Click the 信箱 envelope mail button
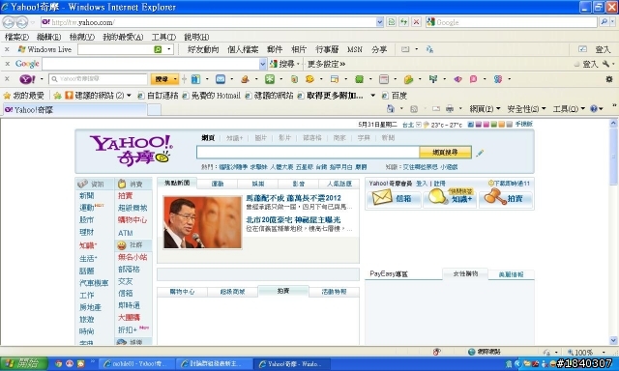Viewport: 619px width, 371px height. pos(393,198)
